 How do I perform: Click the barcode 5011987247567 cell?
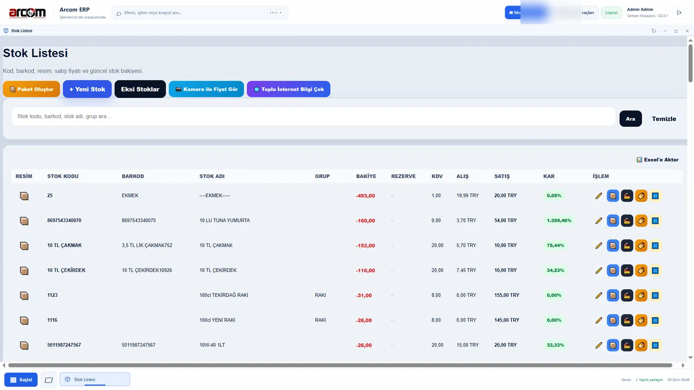tap(138, 345)
